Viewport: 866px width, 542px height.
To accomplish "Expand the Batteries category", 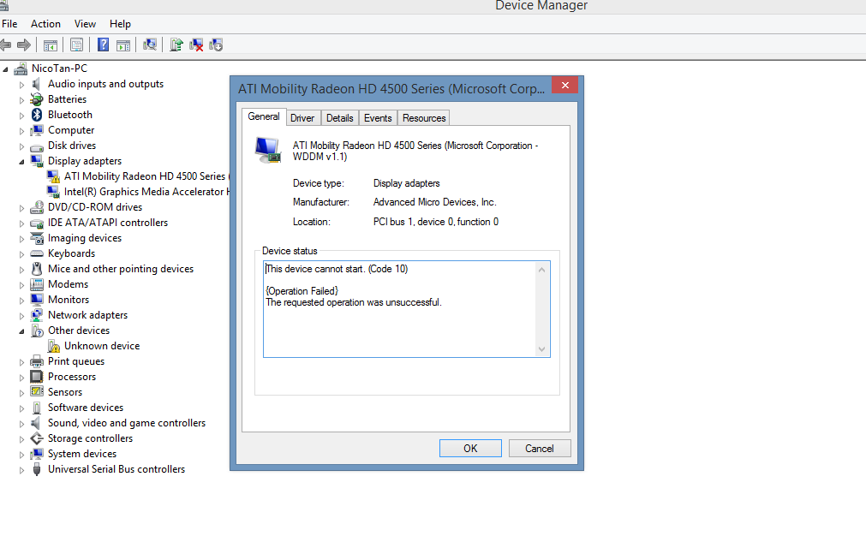I will click(21, 100).
